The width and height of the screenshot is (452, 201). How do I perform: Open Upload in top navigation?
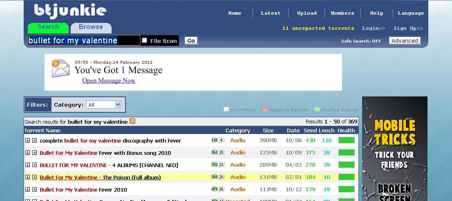click(307, 13)
